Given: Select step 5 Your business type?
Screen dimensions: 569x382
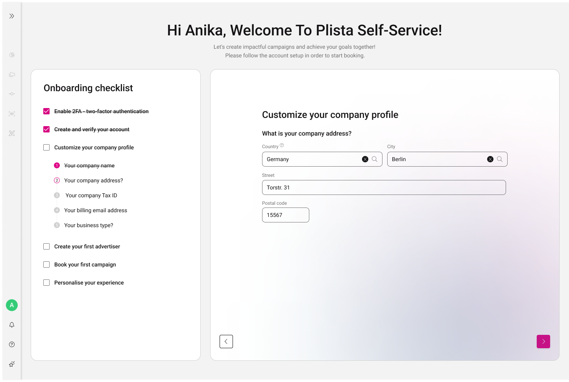Looking at the screenshot, I should pos(83,225).
